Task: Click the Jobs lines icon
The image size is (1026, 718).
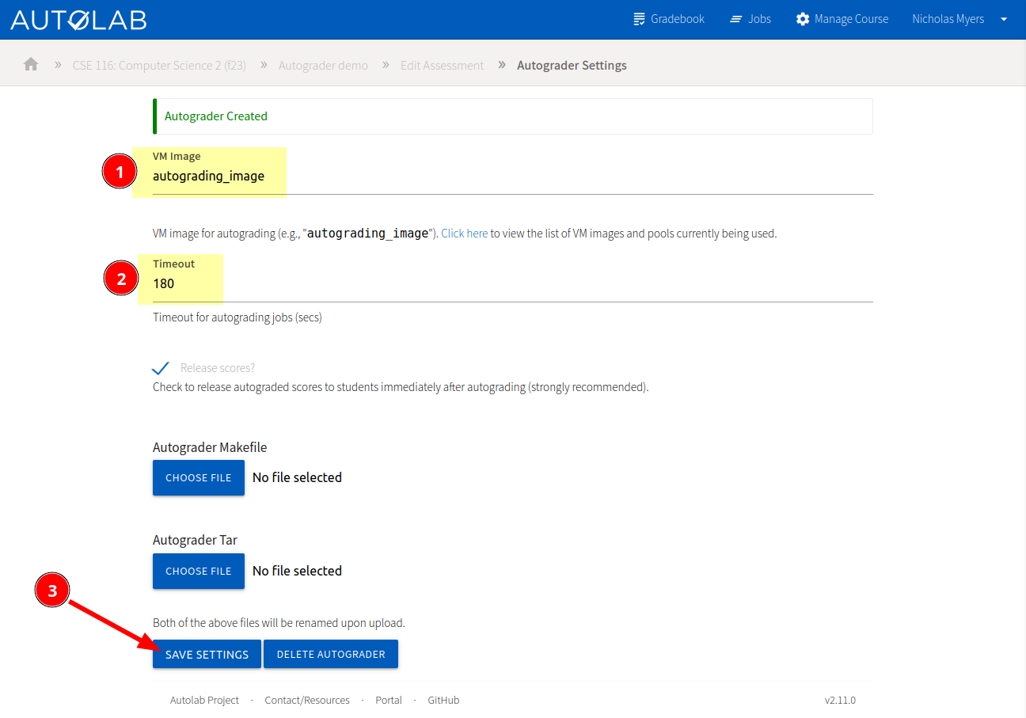Action: click(x=736, y=19)
